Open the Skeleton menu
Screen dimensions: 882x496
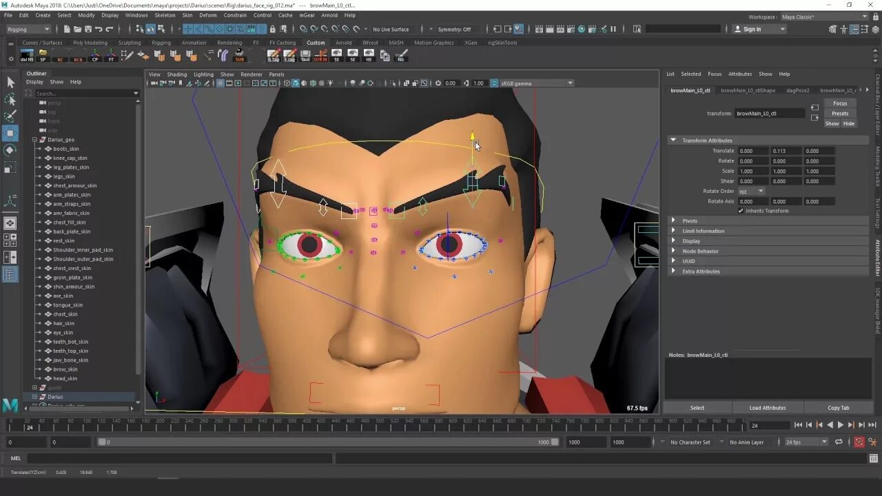[x=165, y=15]
